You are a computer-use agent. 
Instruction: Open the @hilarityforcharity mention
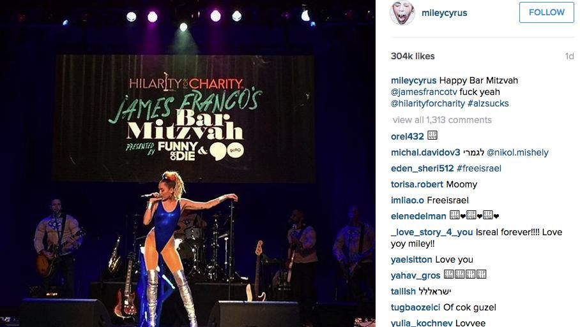click(427, 103)
